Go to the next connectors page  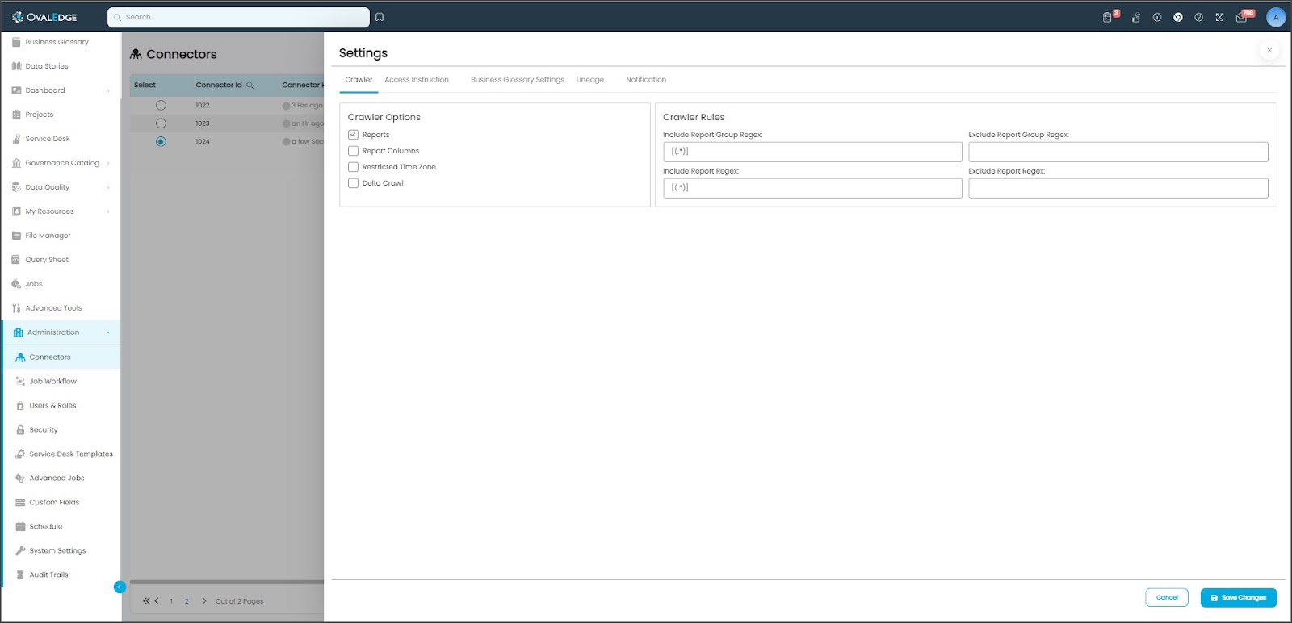(x=204, y=601)
